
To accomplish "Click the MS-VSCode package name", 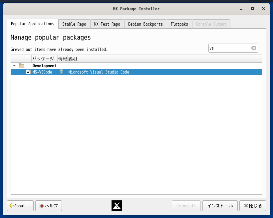I will pyautogui.click(x=42, y=72).
